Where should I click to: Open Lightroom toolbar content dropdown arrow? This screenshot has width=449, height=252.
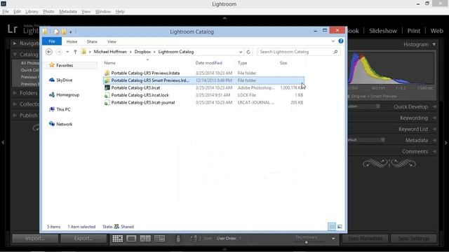click(333, 238)
